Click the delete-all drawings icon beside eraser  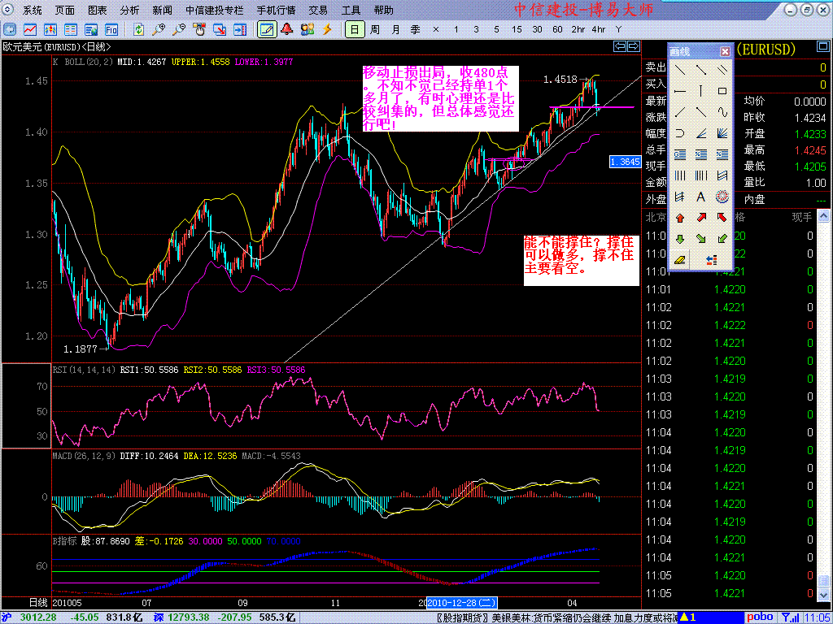pos(711,260)
